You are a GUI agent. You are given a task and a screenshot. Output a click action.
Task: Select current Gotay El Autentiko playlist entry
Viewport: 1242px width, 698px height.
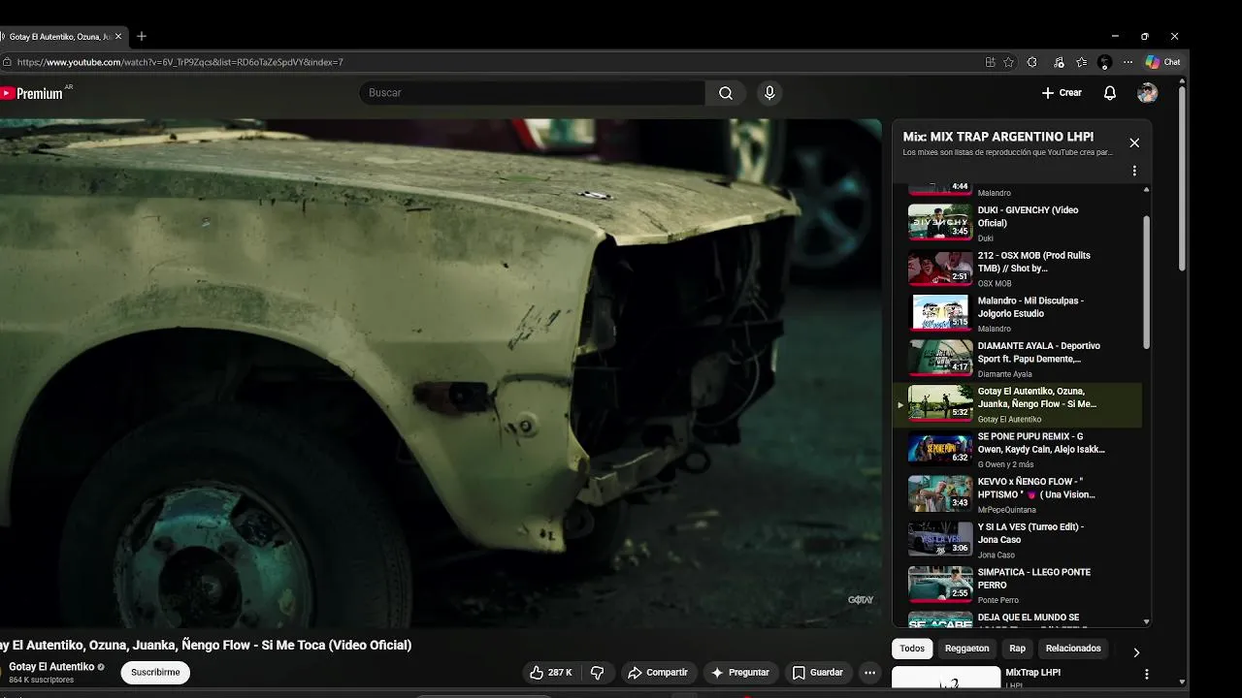click(x=1017, y=404)
